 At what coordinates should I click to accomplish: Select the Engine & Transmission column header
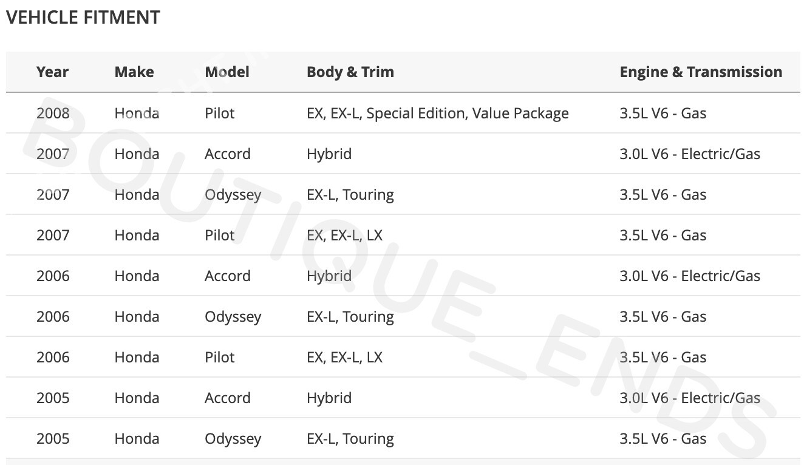coord(700,72)
